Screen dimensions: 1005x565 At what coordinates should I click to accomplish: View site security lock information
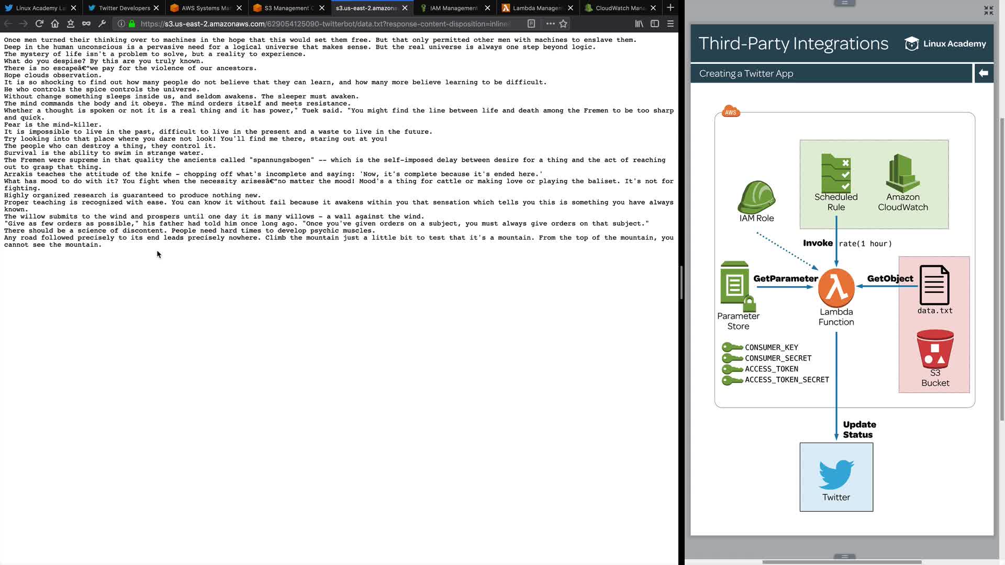[132, 24]
